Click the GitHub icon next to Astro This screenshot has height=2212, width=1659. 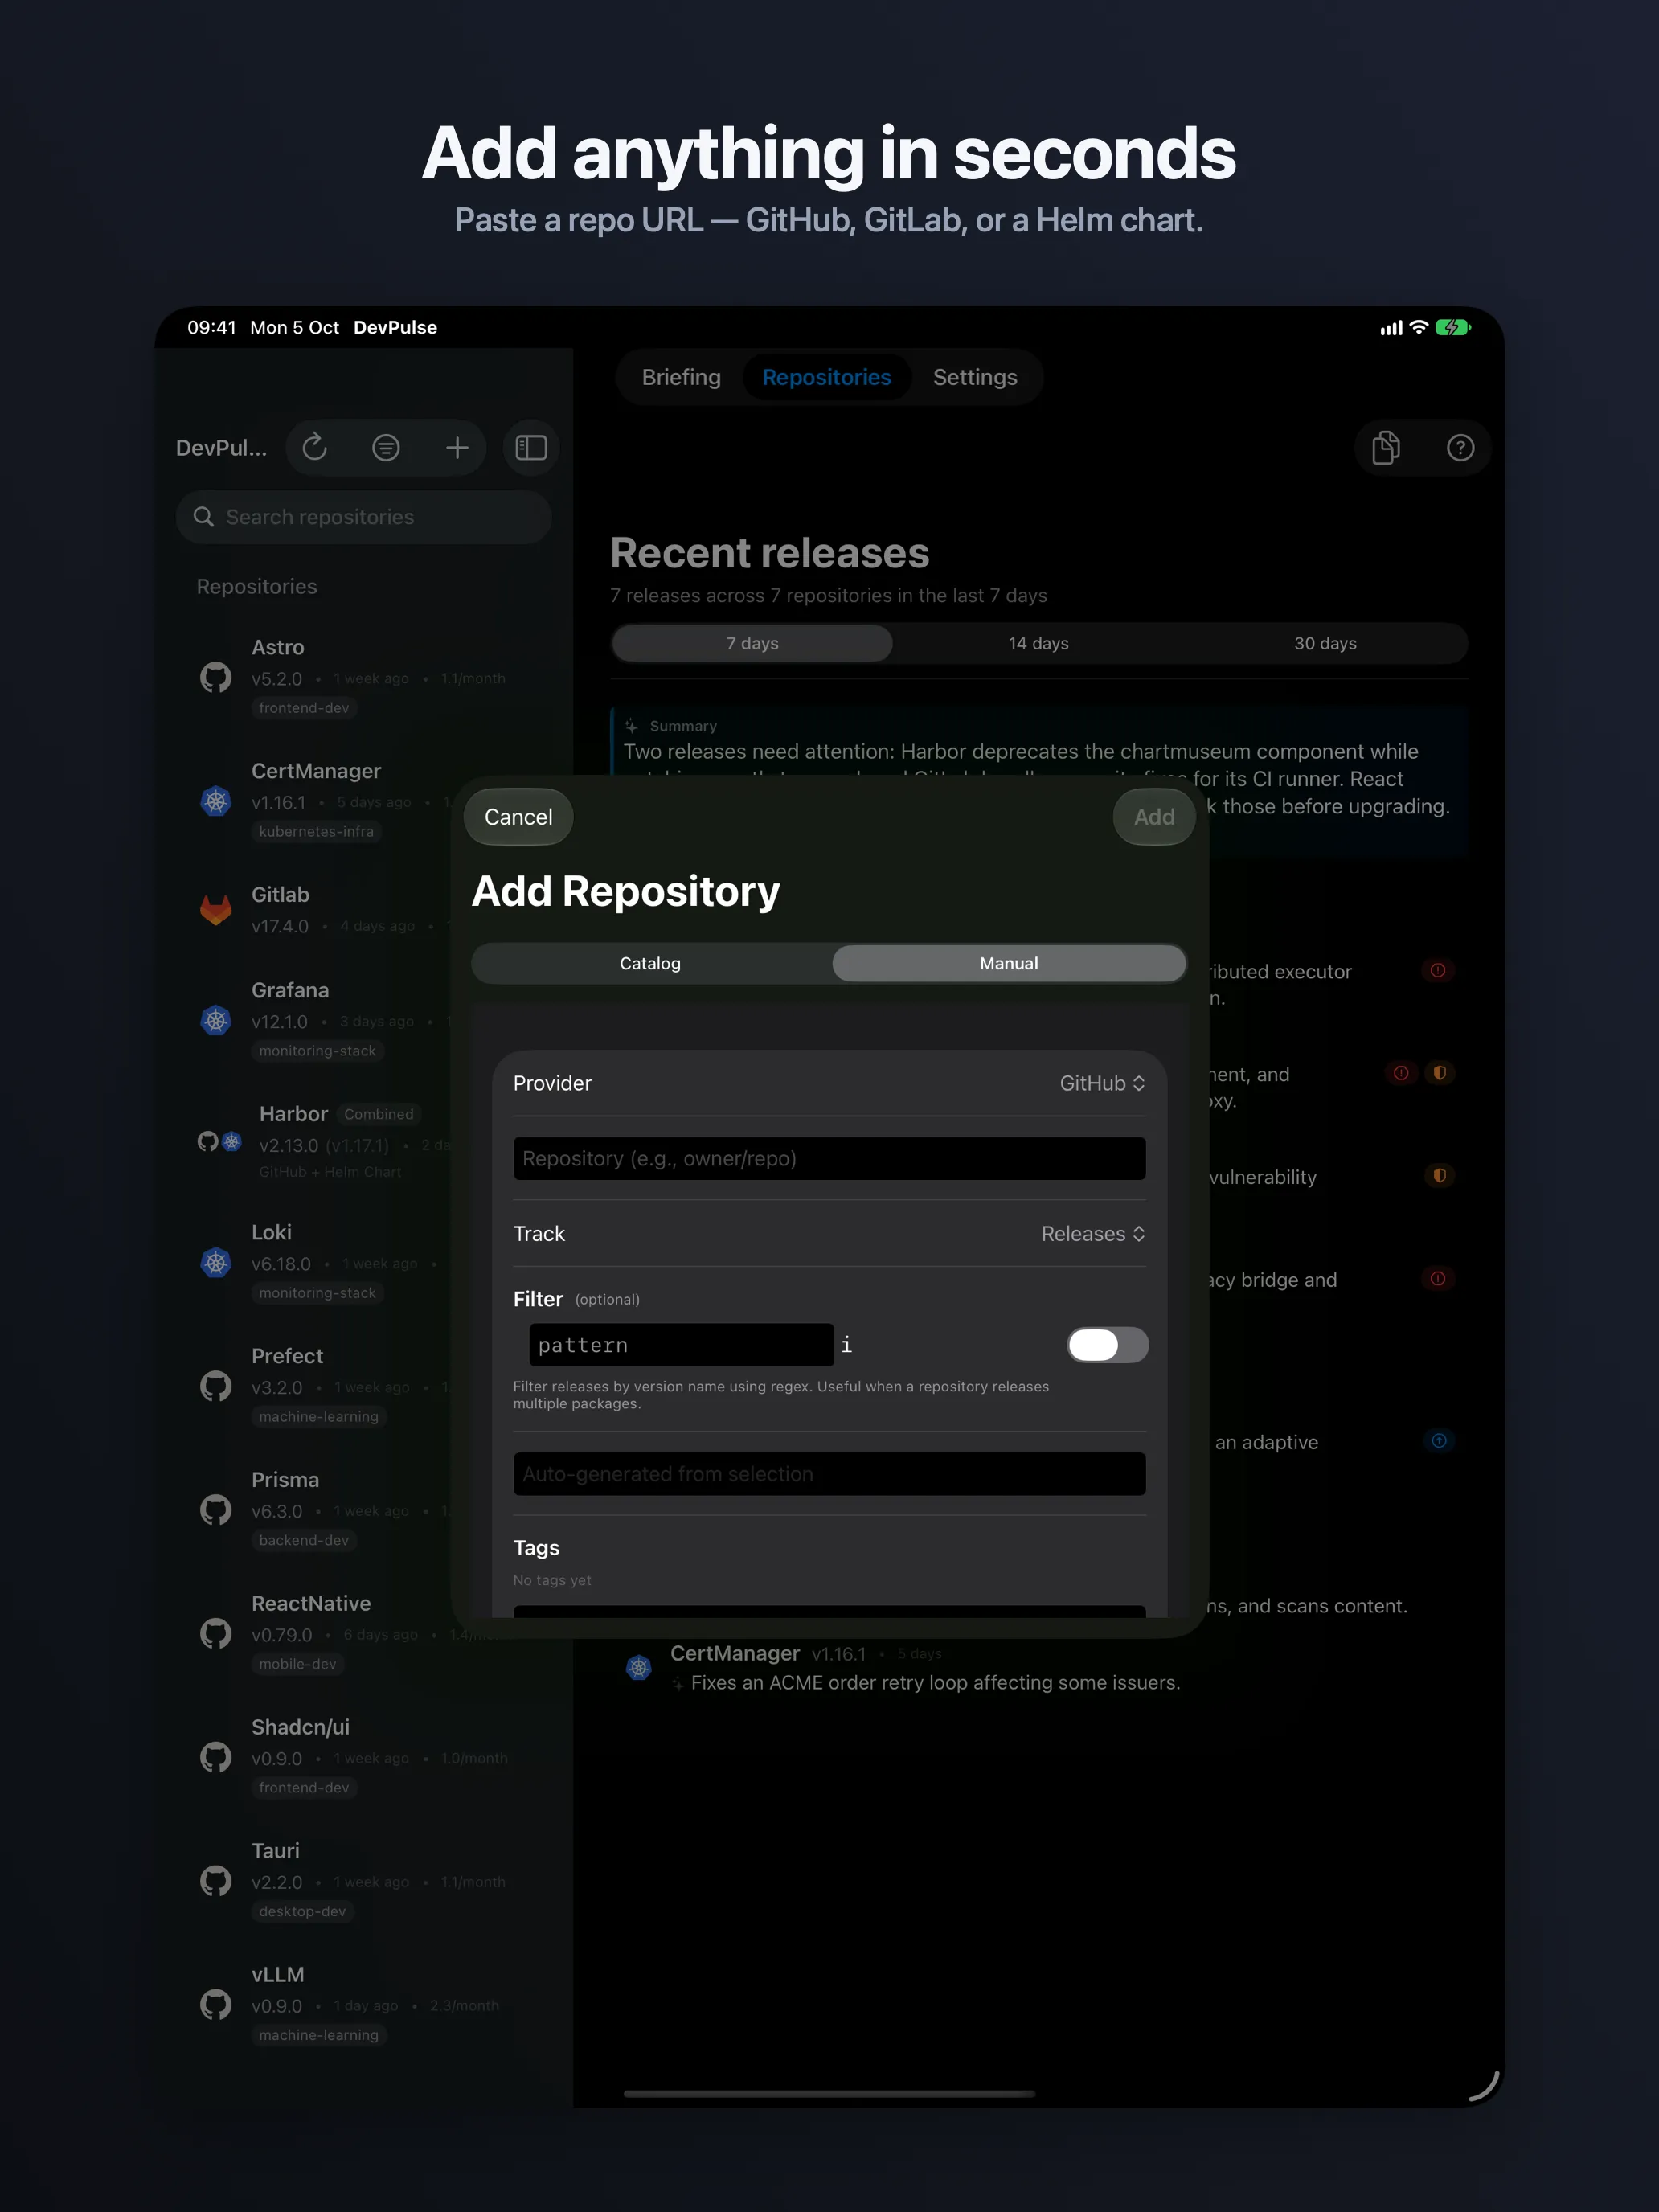(x=216, y=677)
